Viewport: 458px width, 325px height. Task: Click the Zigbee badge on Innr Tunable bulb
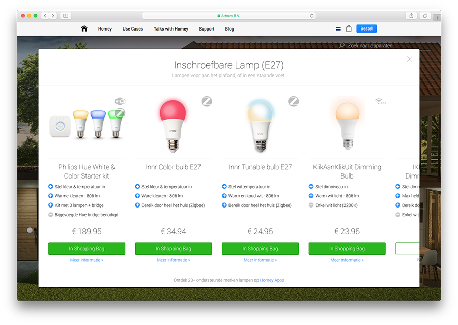coord(293,101)
